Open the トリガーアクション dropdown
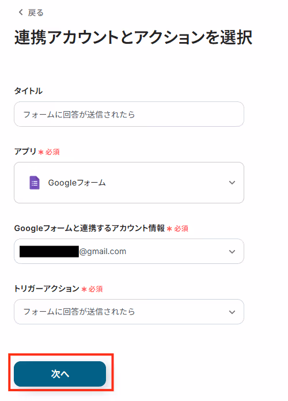 coord(129,312)
